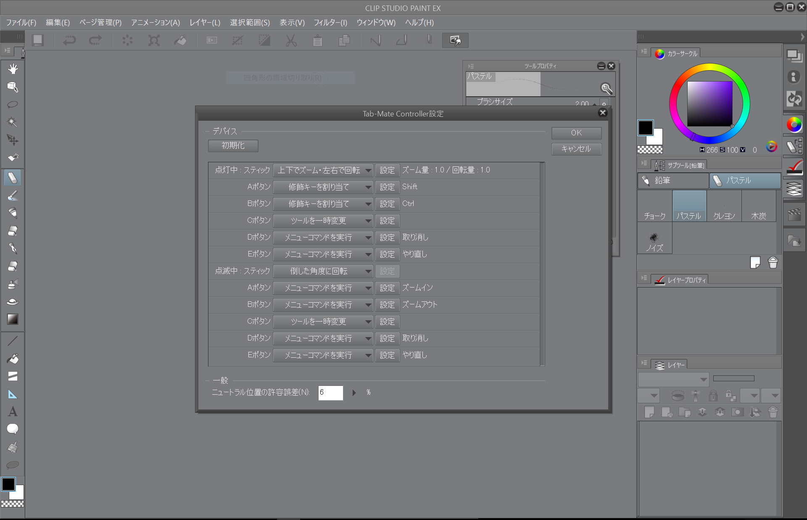Open the lit stick zoom-rotate dropdown
Viewport: 807px width, 520px height.
[x=323, y=170]
